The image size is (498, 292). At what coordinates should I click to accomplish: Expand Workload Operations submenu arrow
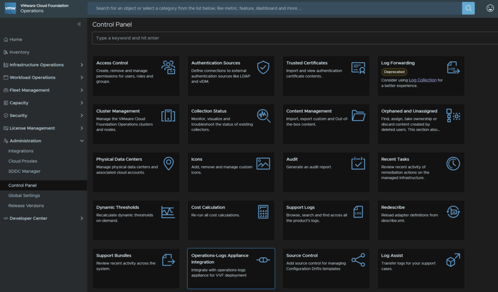coord(82,77)
